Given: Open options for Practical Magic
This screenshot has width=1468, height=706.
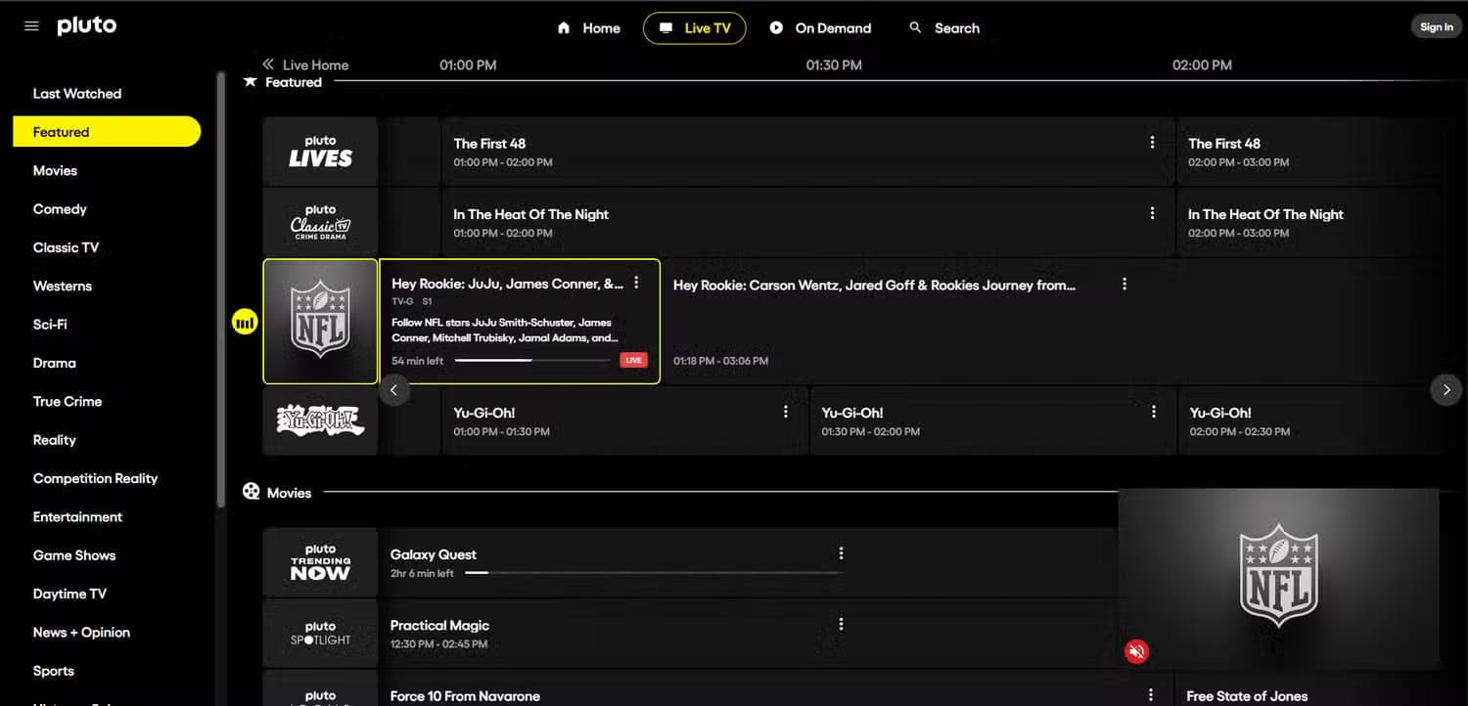Looking at the screenshot, I should coord(841,624).
